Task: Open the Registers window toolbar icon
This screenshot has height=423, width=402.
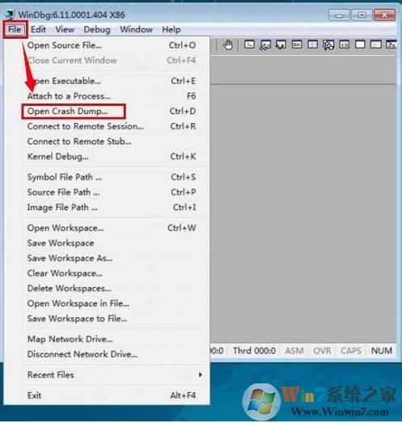Action: point(297,44)
